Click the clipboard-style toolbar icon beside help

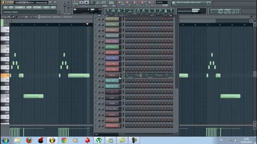[166, 11]
